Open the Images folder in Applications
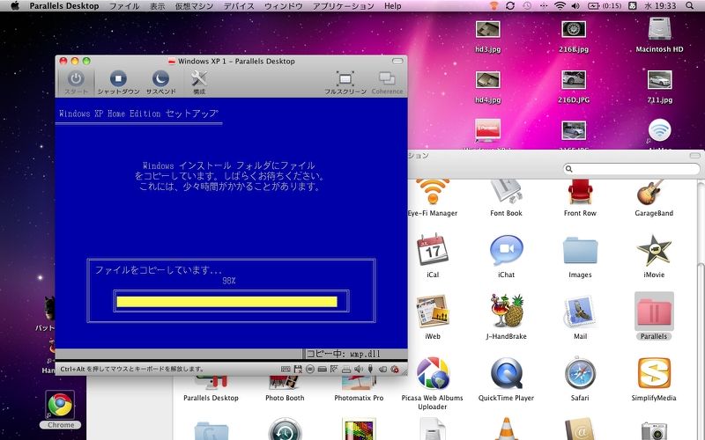705x440 pixels. [x=580, y=251]
